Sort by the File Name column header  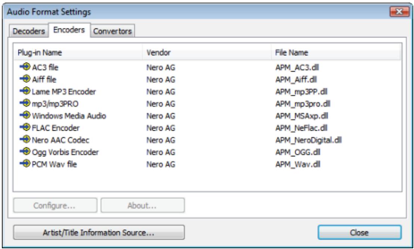click(336, 53)
